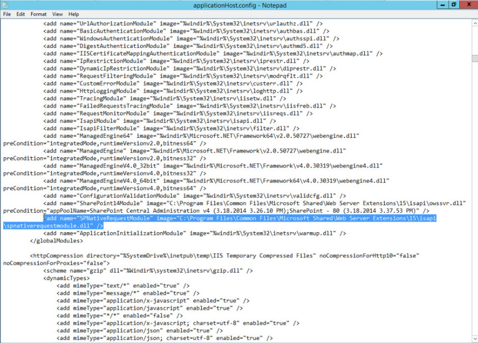Click the RequestFilteringModule line
Viewport: 478px width, 343px height.
pyautogui.click(x=183, y=76)
